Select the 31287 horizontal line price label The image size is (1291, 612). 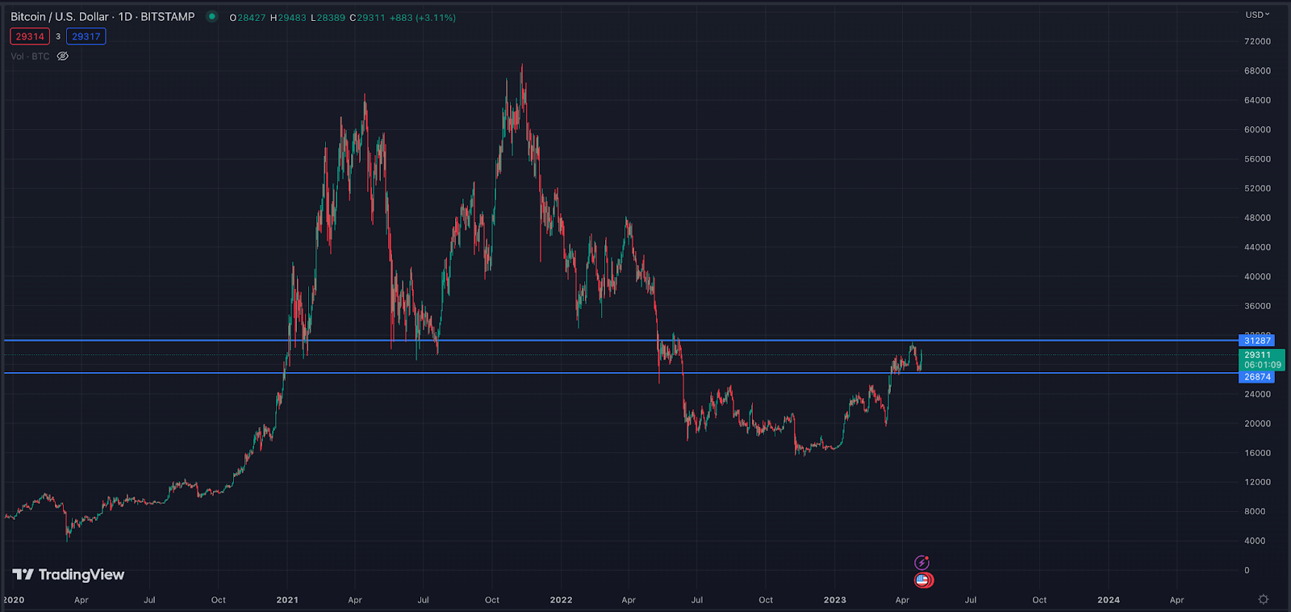pyautogui.click(x=1256, y=341)
